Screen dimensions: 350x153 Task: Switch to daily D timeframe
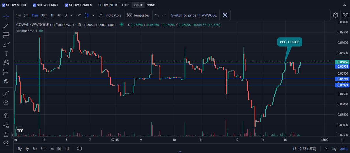[x=66, y=15]
